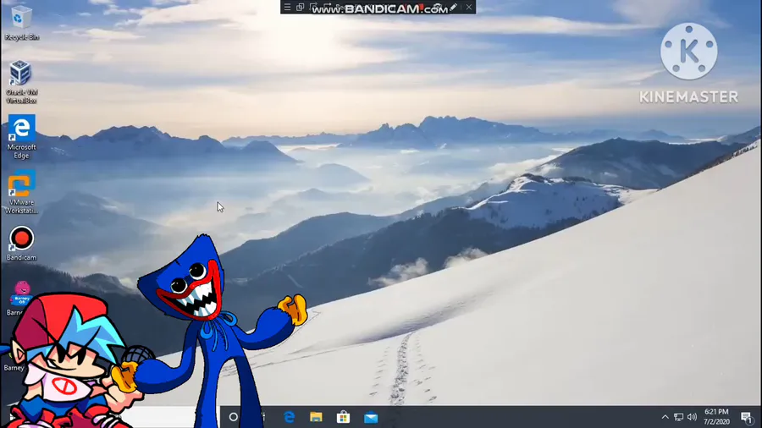Open the clock showing 6:21 PM
This screenshot has width=762, height=428.
tap(716, 417)
